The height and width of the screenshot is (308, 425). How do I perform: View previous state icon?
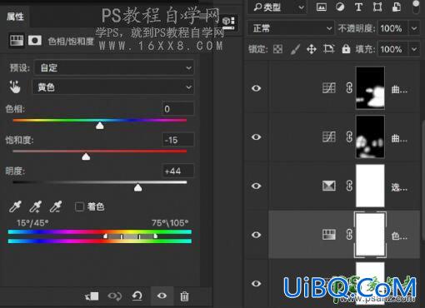tap(114, 296)
